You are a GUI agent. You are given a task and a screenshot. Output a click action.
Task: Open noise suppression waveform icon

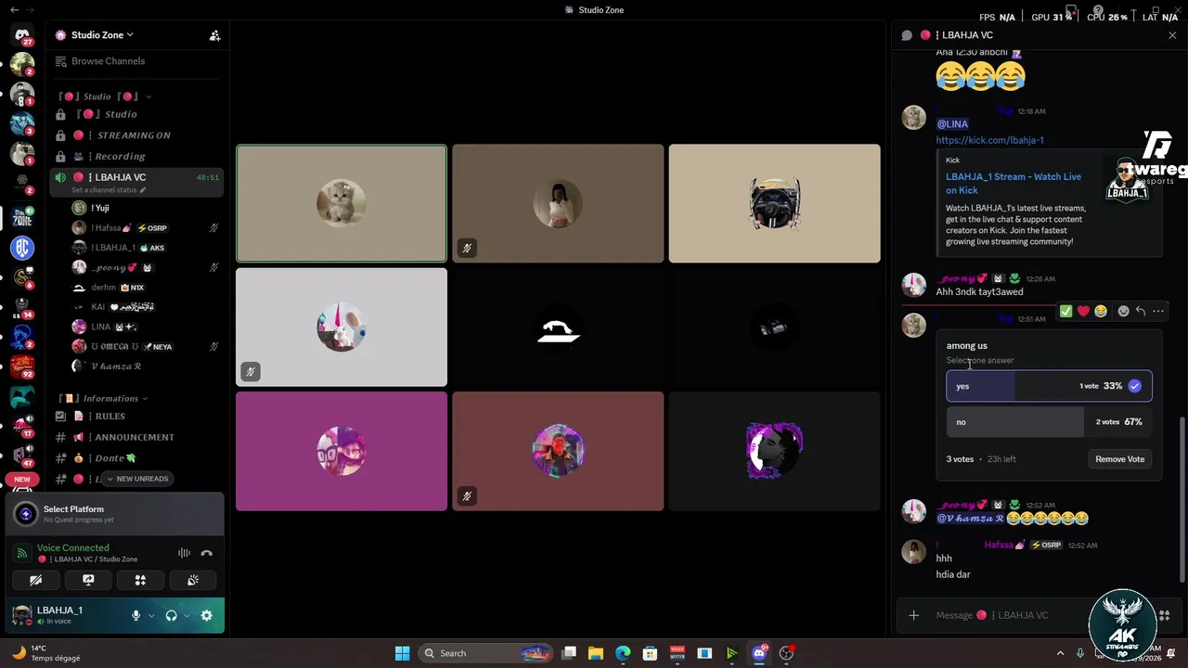coord(184,553)
